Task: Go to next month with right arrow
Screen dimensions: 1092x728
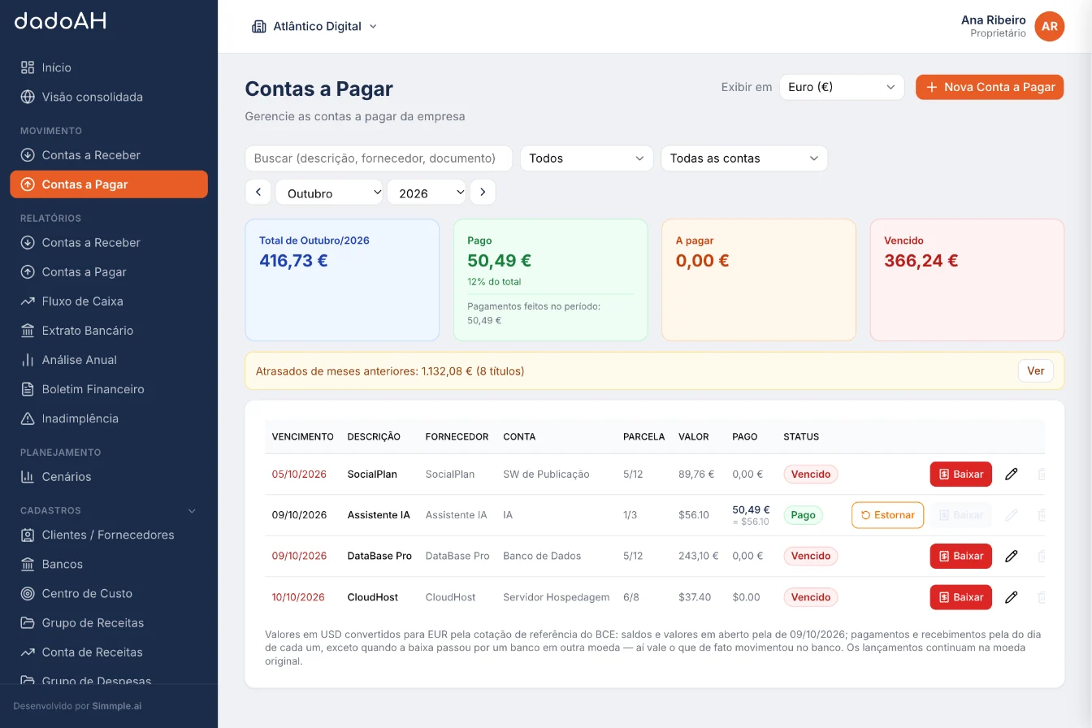Action: click(483, 192)
